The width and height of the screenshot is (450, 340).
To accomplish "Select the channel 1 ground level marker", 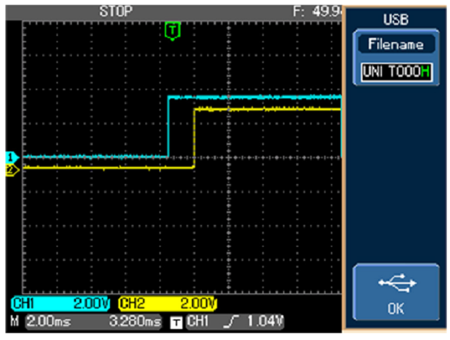I will pyautogui.click(x=10, y=158).
